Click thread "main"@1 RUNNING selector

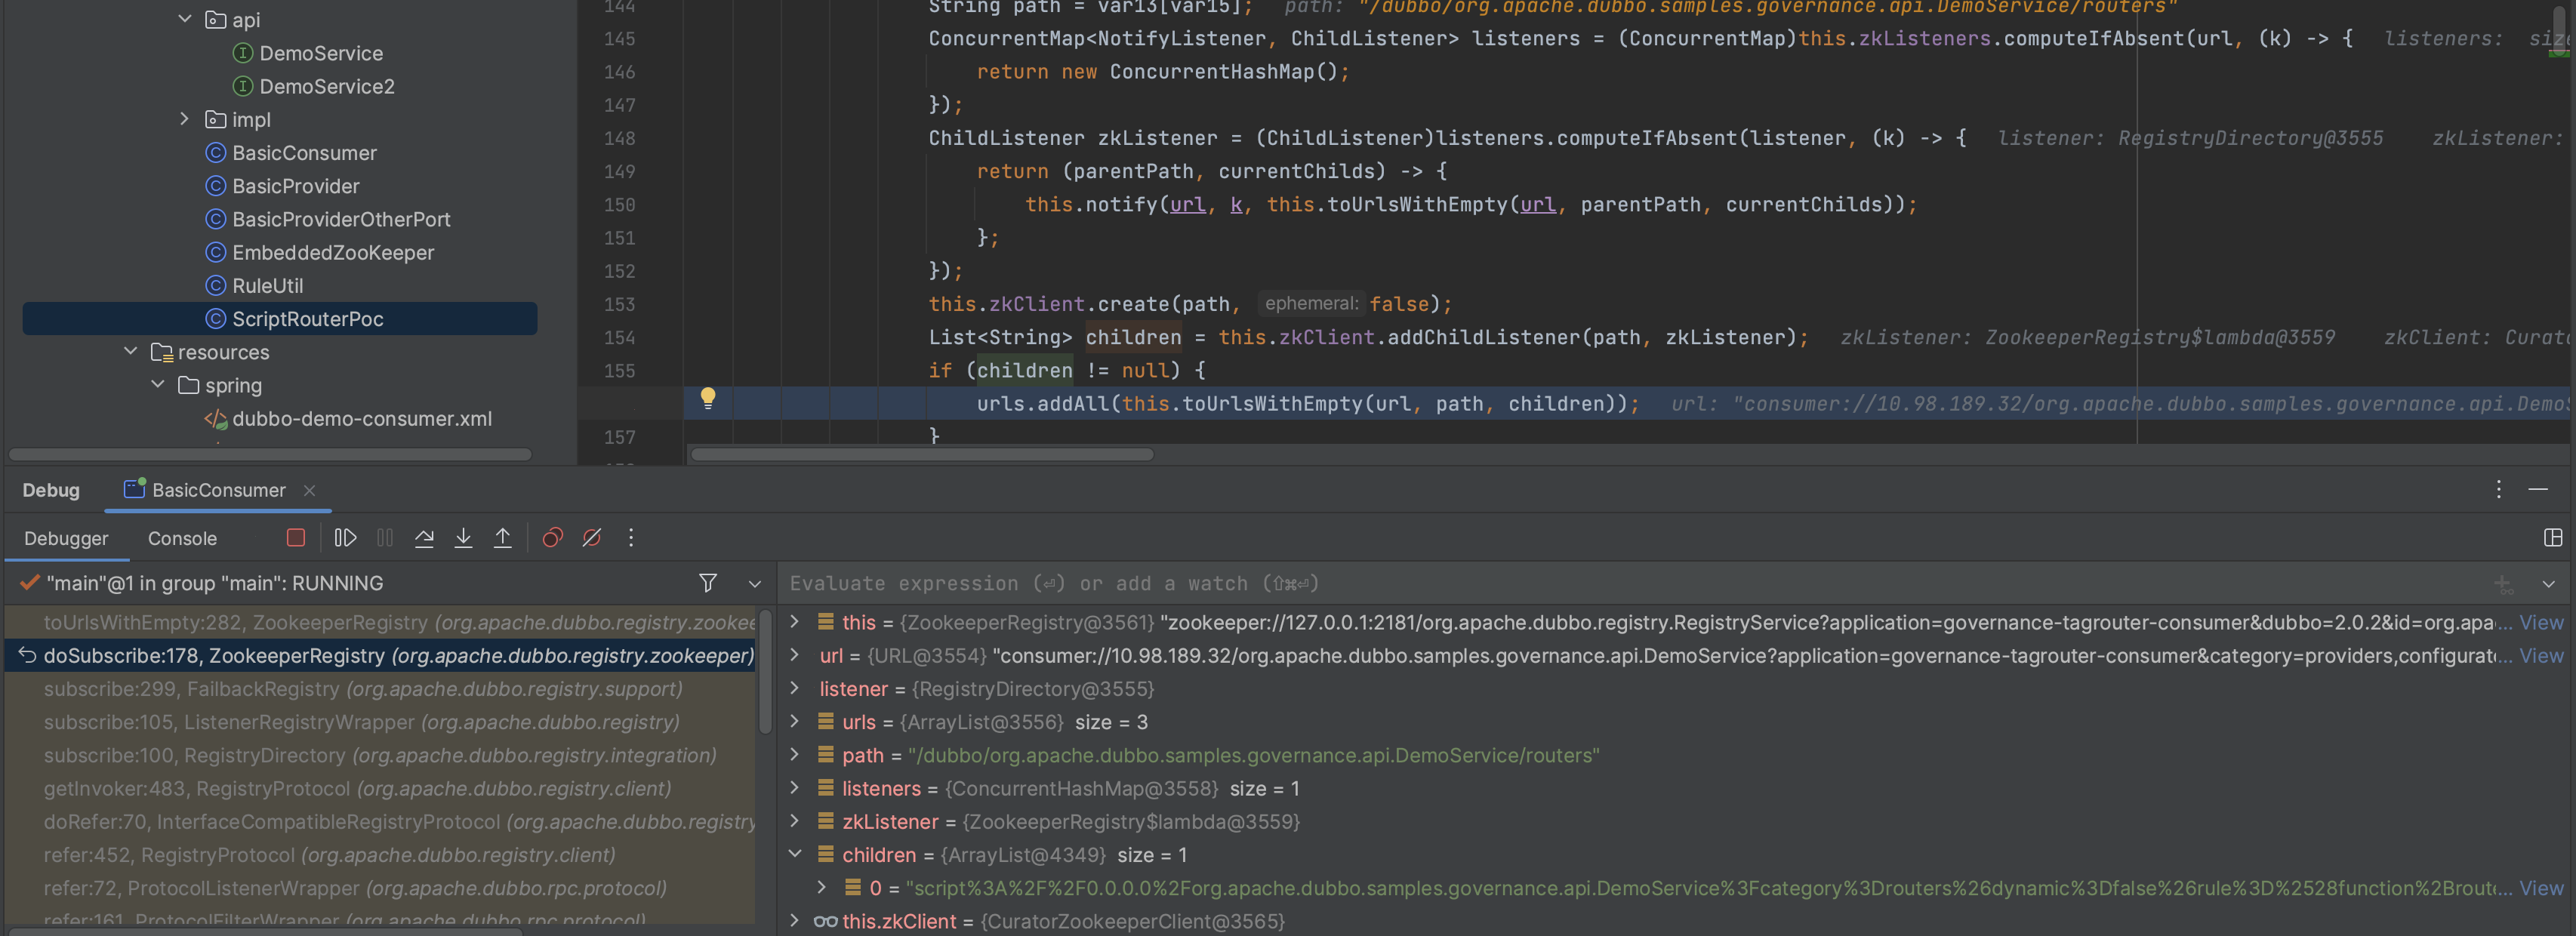click(214, 583)
